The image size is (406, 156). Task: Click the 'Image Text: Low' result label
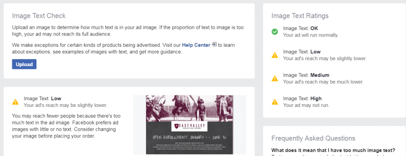coord(42,99)
